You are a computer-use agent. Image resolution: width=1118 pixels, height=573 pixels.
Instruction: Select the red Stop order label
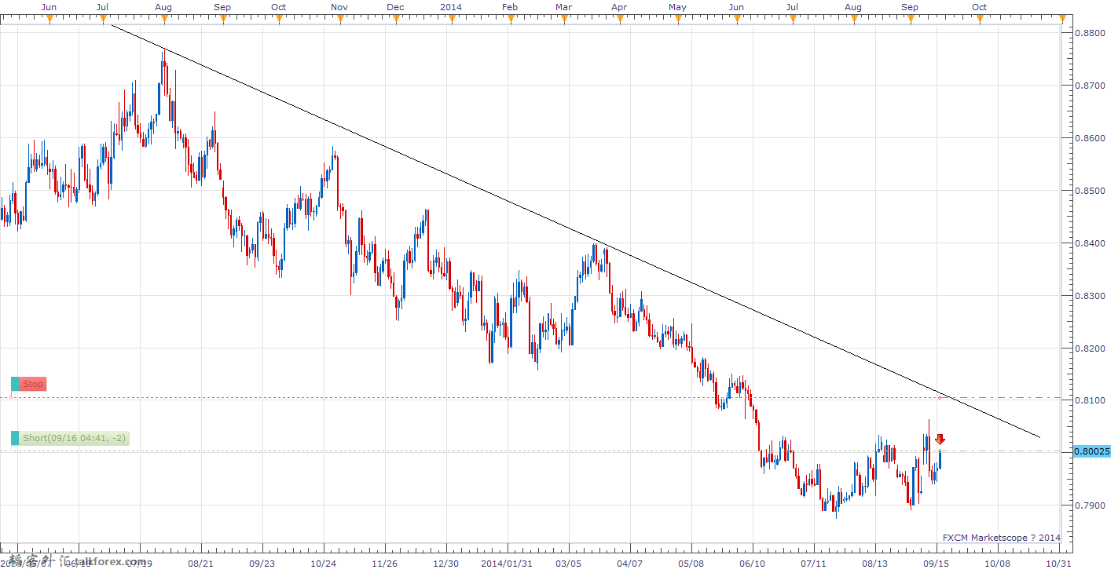click(33, 384)
